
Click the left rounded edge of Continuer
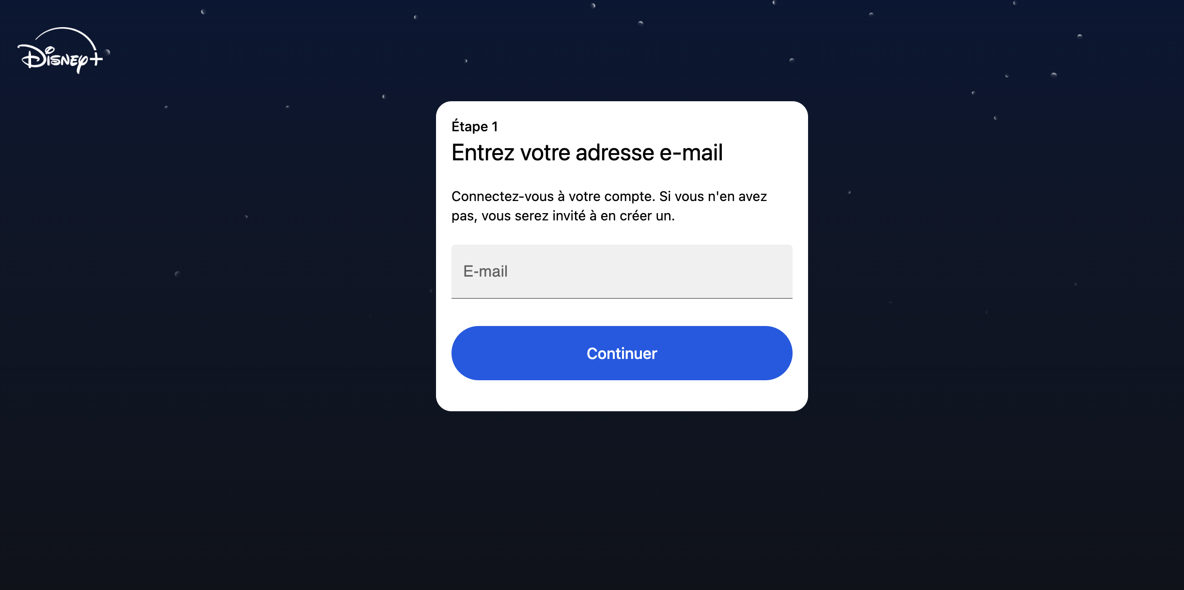[465, 353]
